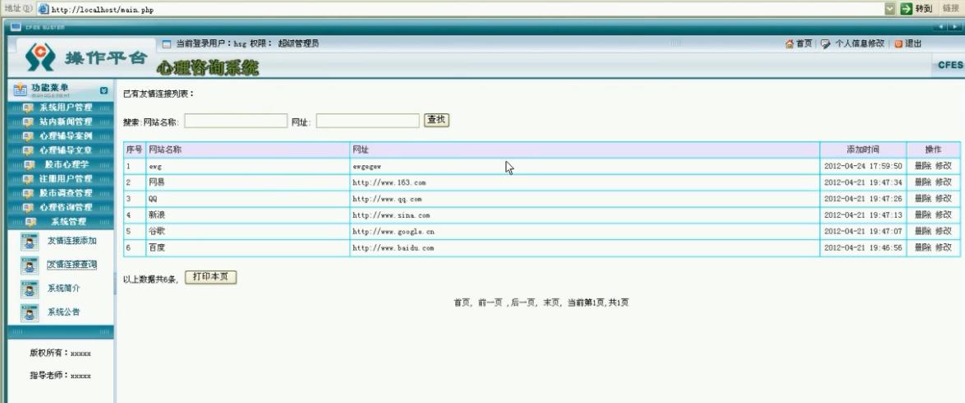
Task: Click the 打印本页 print button
Action: pos(210,277)
